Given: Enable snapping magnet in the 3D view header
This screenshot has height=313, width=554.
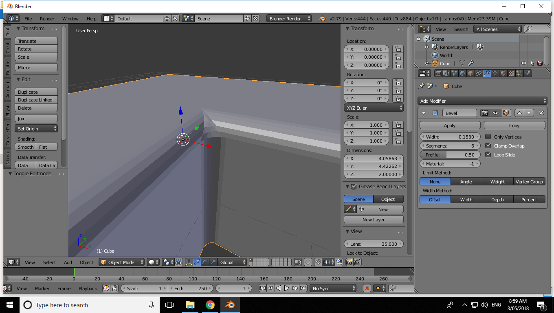Looking at the screenshot, I should tap(318, 262).
